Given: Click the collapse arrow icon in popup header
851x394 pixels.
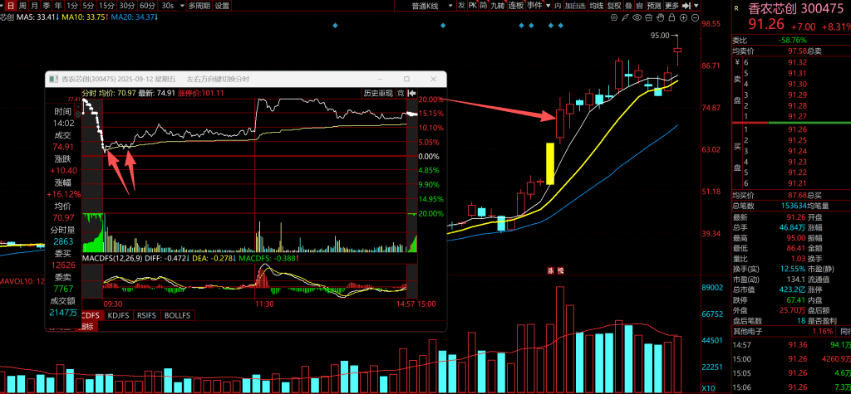Looking at the screenshot, I should (x=412, y=92).
